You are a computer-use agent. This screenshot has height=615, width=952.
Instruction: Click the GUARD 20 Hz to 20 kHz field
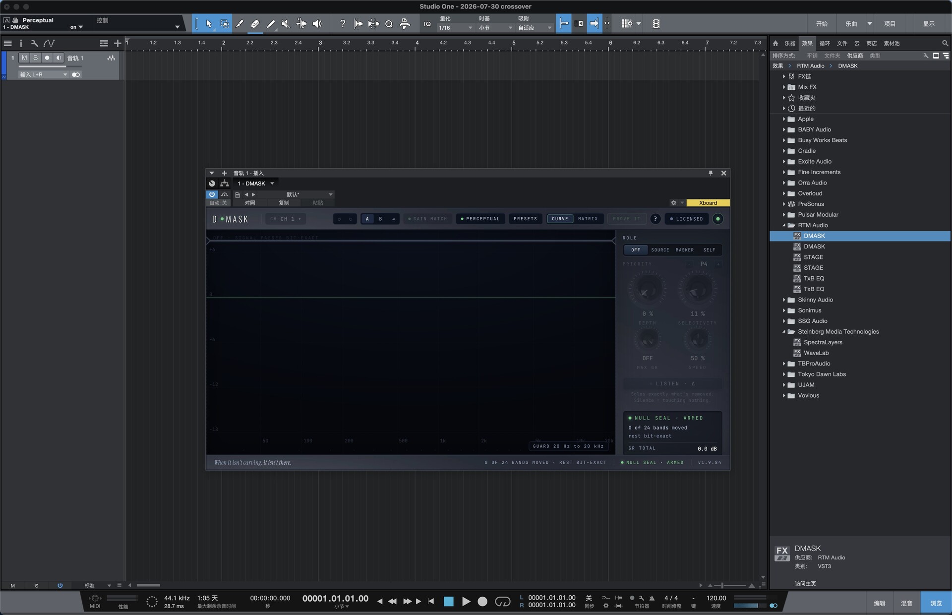click(568, 446)
